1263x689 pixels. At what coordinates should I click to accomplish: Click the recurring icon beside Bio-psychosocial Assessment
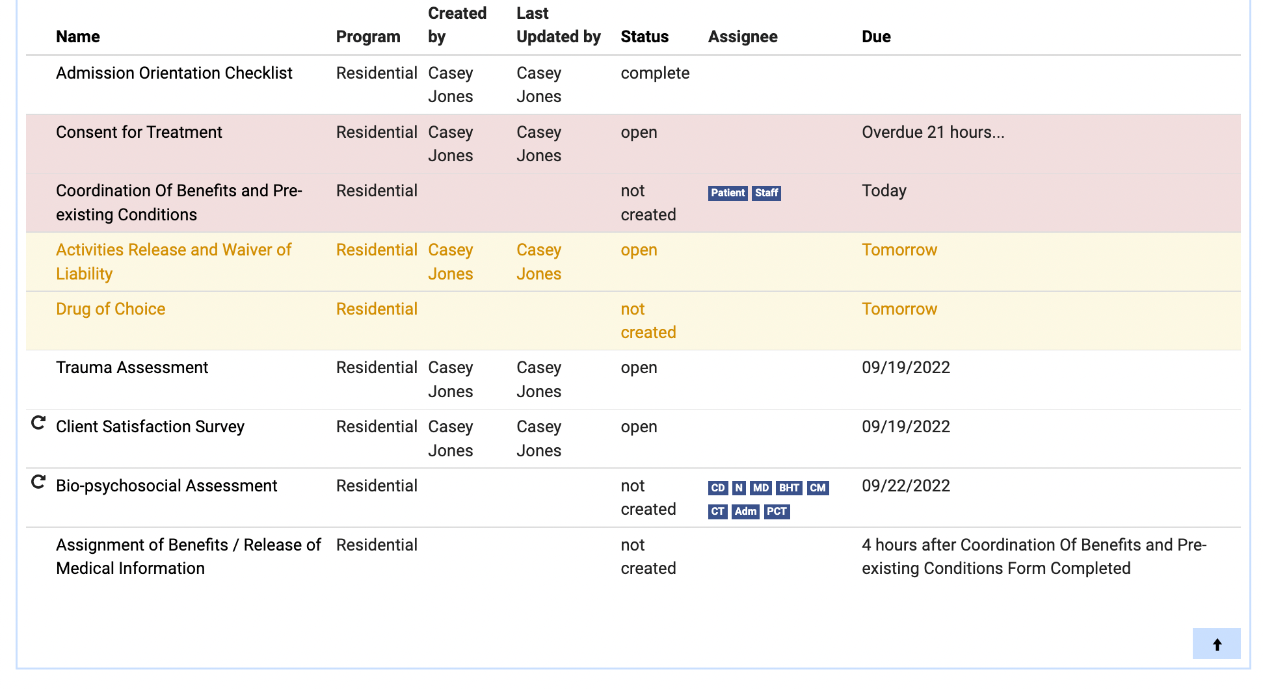pos(38,482)
